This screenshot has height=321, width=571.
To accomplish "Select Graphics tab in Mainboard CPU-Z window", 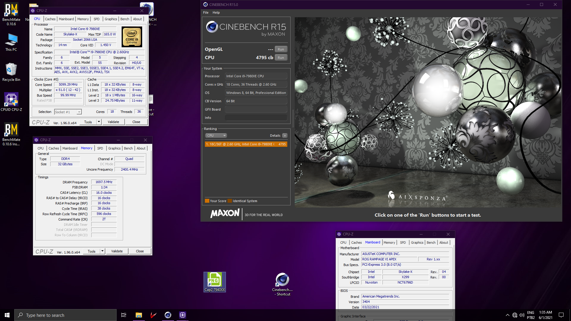I will coord(417,243).
